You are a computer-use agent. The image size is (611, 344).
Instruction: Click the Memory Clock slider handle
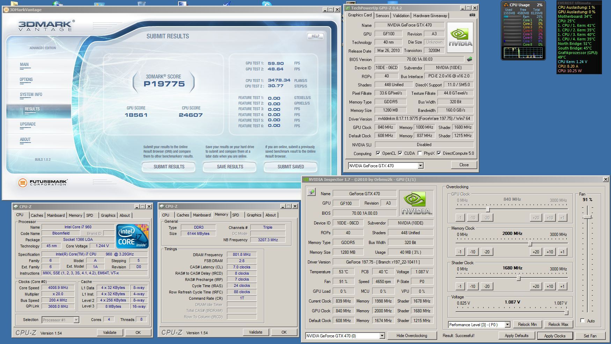[x=530, y=243]
